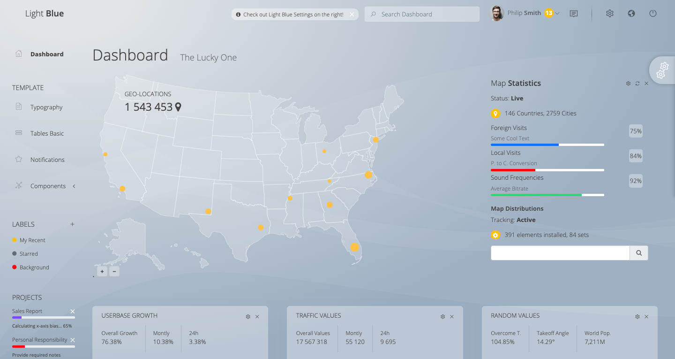Click the table icon beside Tables Basic

click(19, 133)
